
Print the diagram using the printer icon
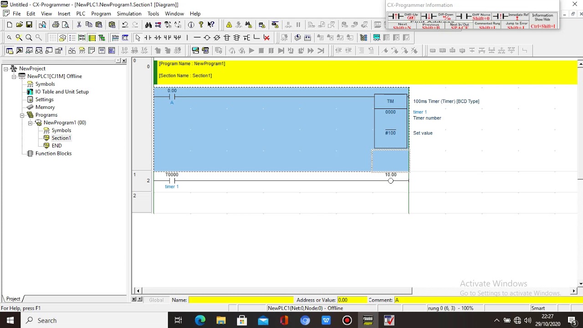pos(56,25)
